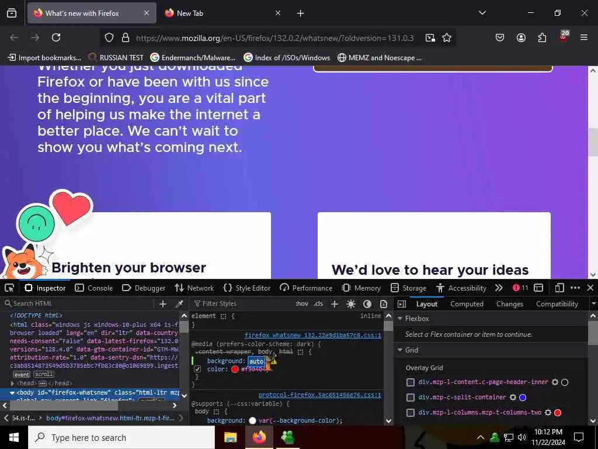Add a new CSS rule
The width and height of the screenshot is (598, 449).
(x=335, y=304)
